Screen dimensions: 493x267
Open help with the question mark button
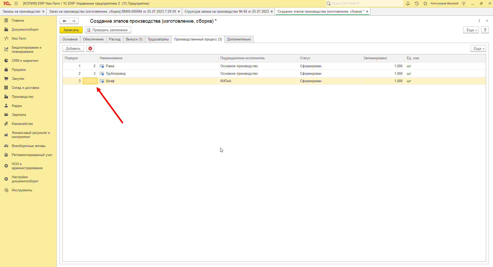point(485,30)
